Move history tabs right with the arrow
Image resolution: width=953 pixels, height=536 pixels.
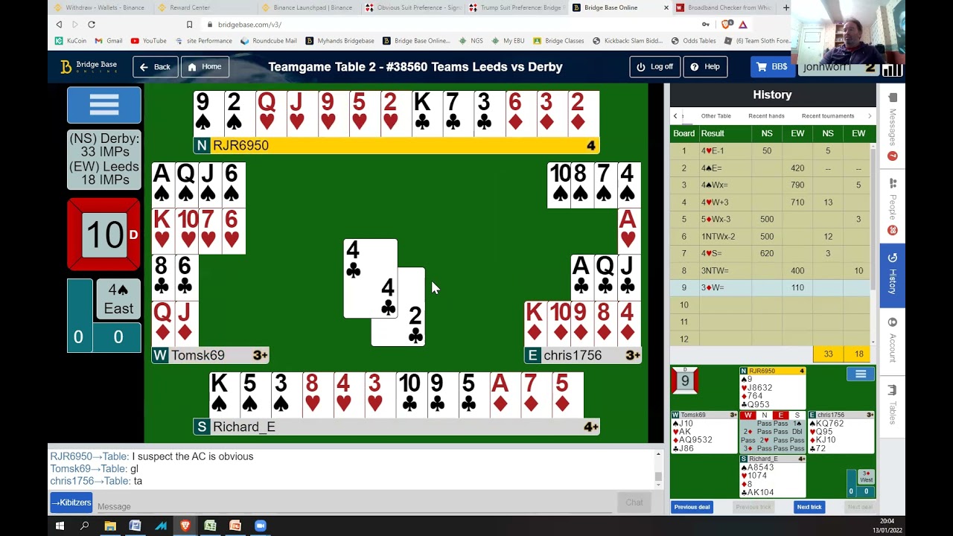tap(869, 116)
